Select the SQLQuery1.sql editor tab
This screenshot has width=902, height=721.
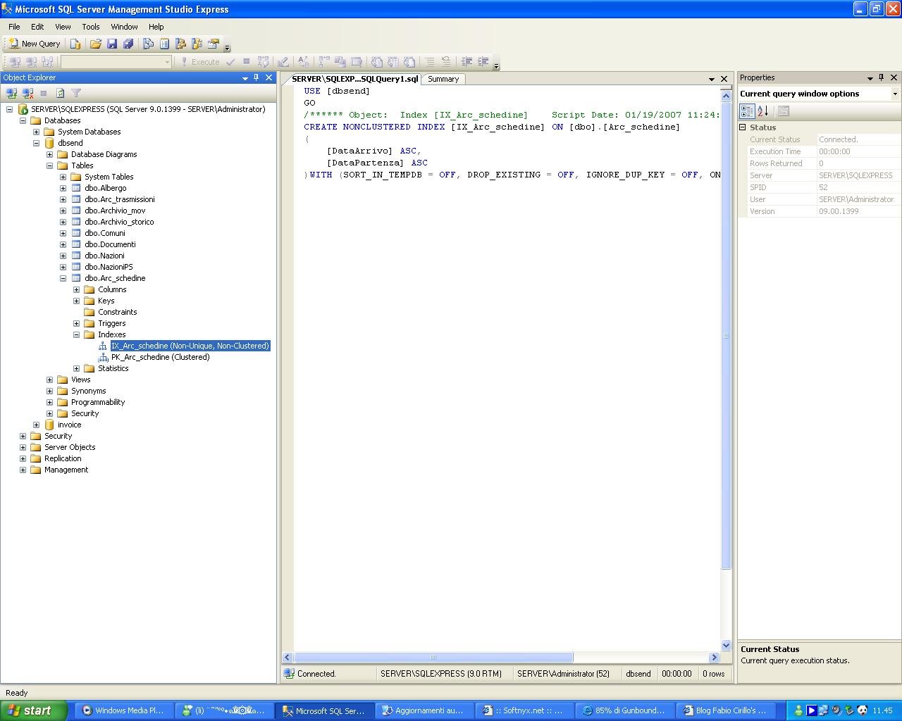point(355,79)
